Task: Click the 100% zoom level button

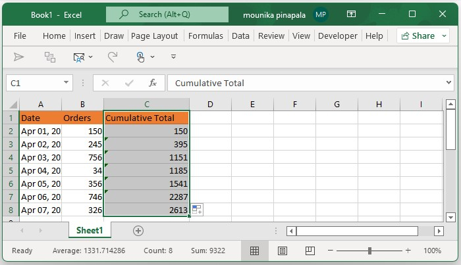Action: click(x=432, y=251)
